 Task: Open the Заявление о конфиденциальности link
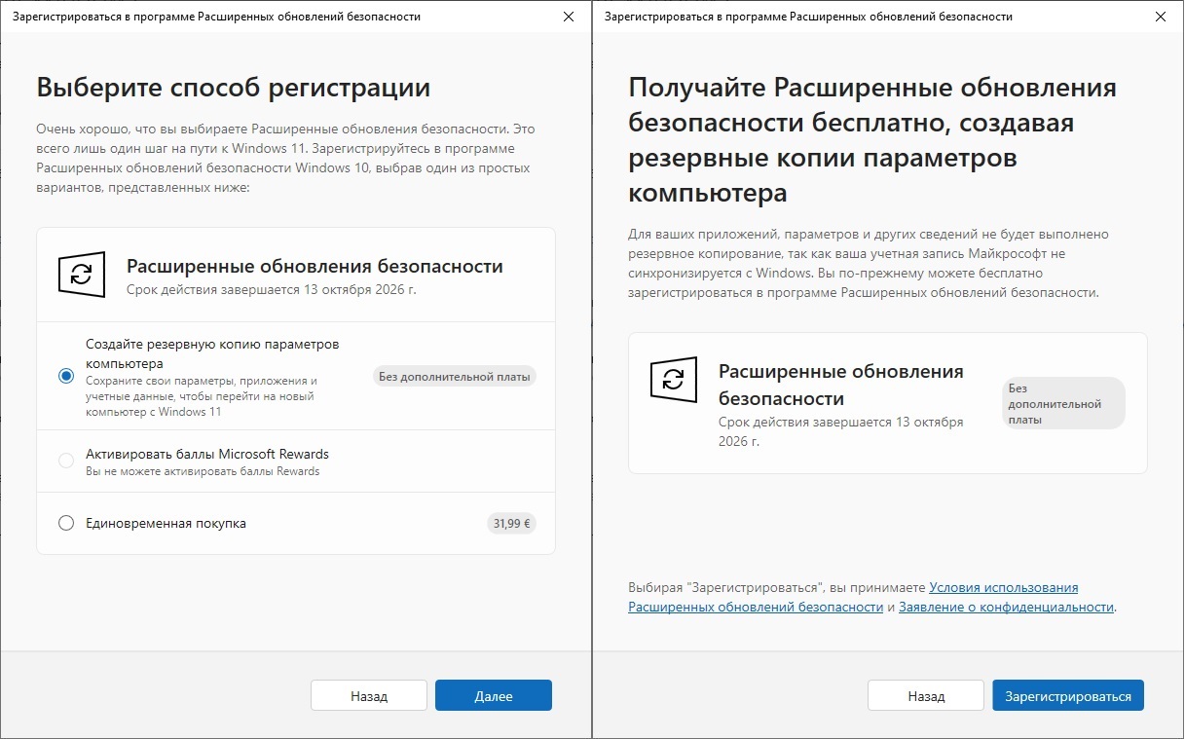(1006, 607)
